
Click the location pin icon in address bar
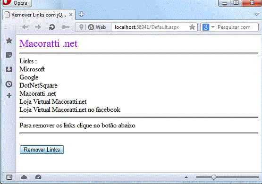(x=81, y=27)
